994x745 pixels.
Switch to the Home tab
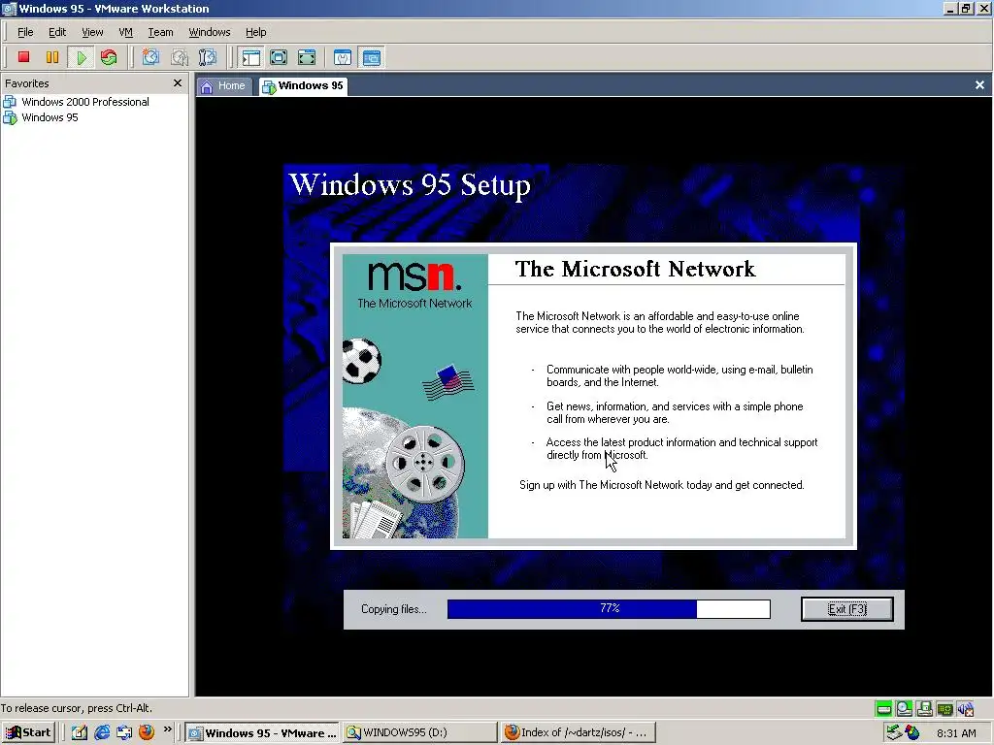pyautogui.click(x=224, y=86)
